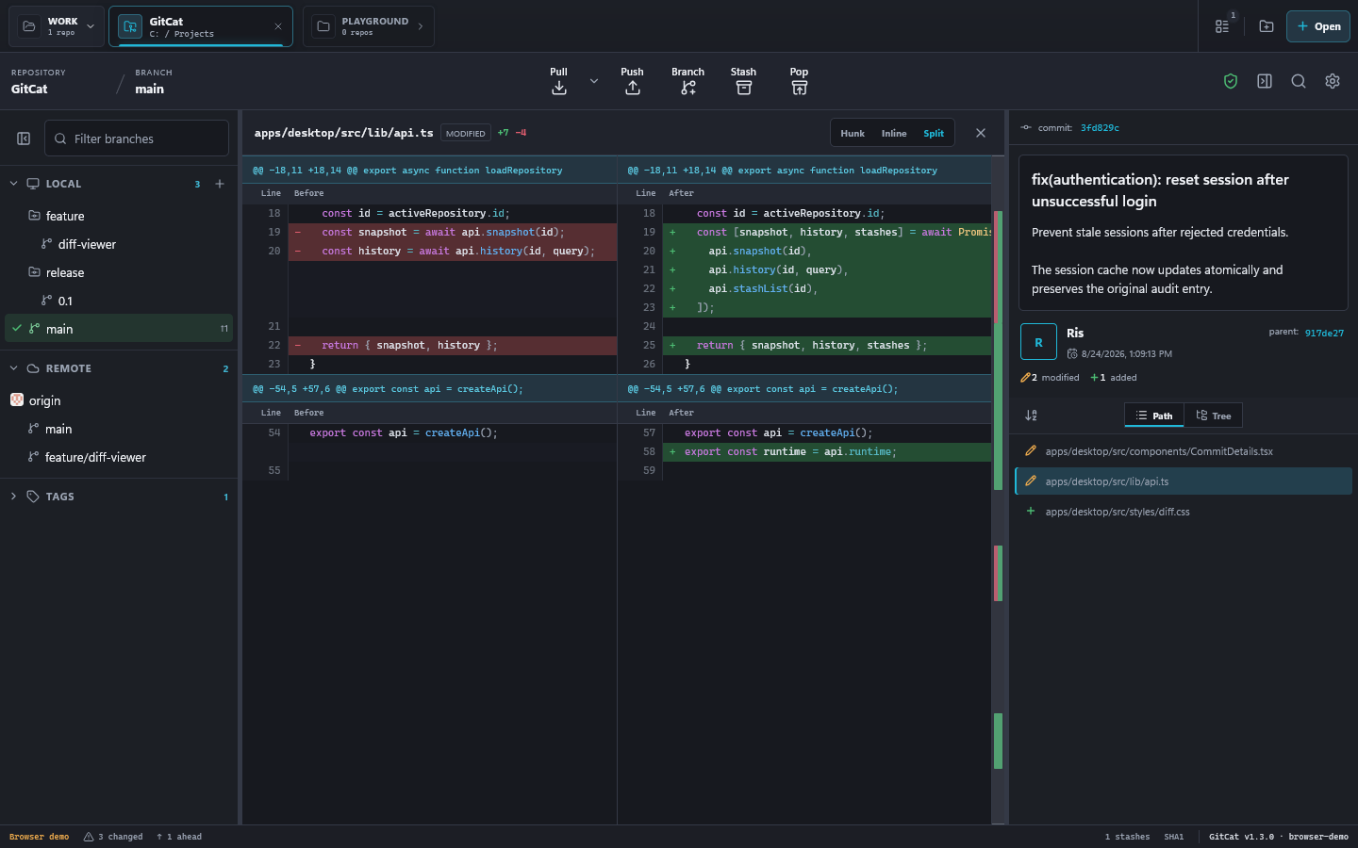This screenshot has height=848, width=1358.
Task: Click the commit hash 3fd829c
Action: point(1100,127)
